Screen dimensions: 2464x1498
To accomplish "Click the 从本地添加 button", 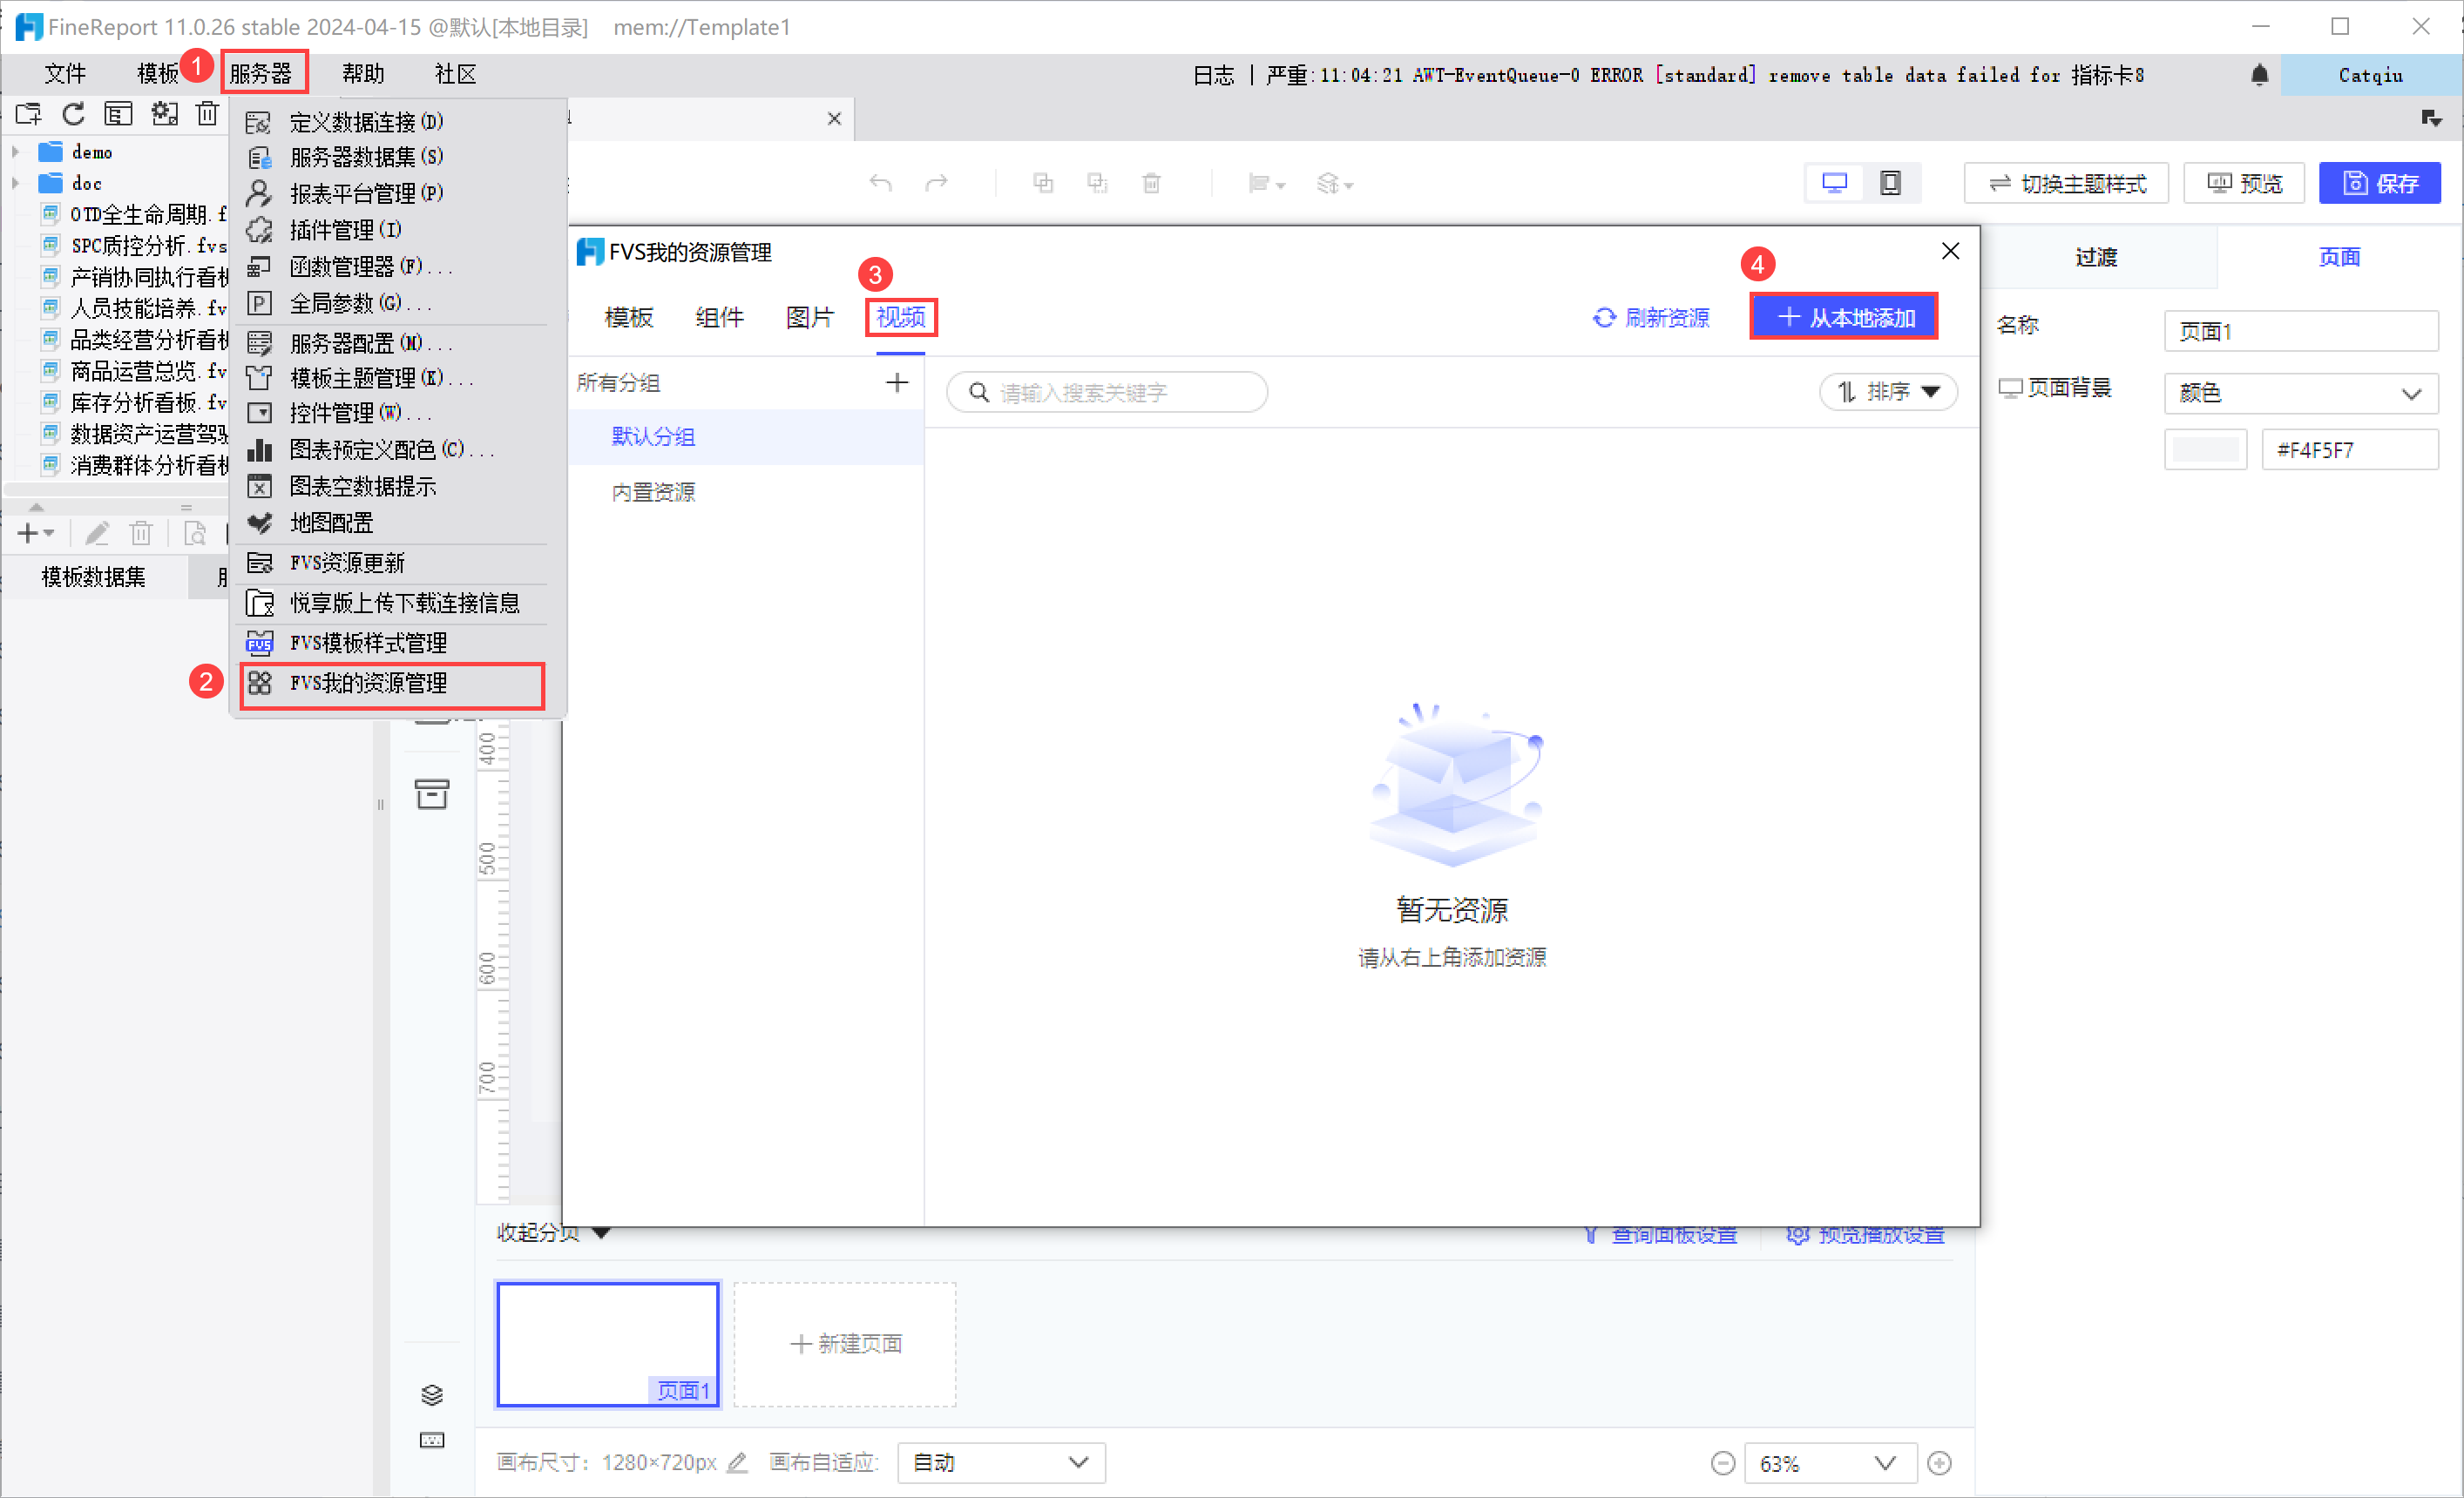I will pos(1844,318).
